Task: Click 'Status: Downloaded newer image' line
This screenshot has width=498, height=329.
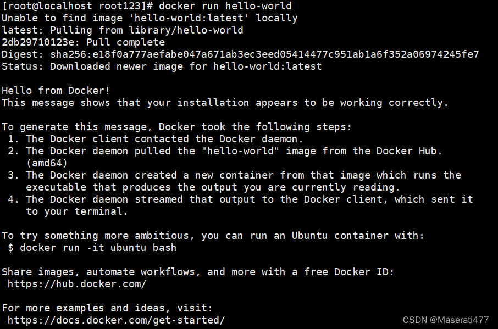Action: point(162,66)
